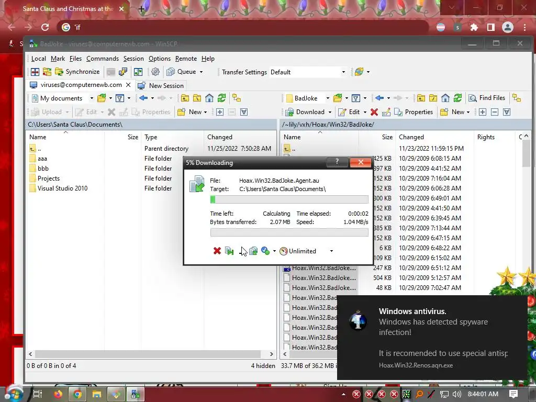Click the globe session icon after Transfer Settings
The image size is (536, 402).
point(359,72)
